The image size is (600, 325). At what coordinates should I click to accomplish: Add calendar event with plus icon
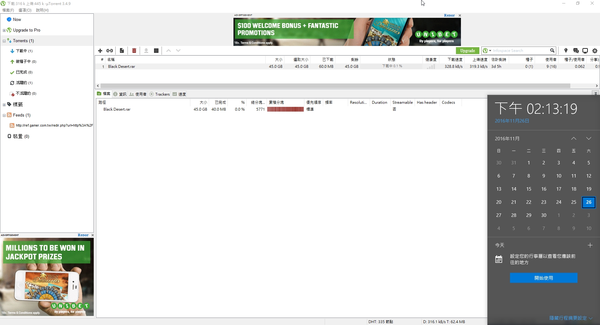(590, 245)
